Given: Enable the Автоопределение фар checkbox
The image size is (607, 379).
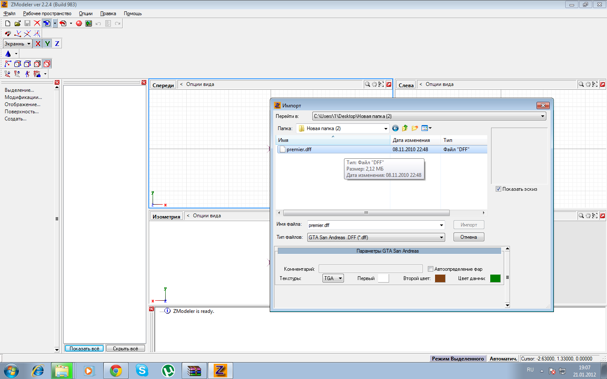Looking at the screenshot, I should point(430,269).
